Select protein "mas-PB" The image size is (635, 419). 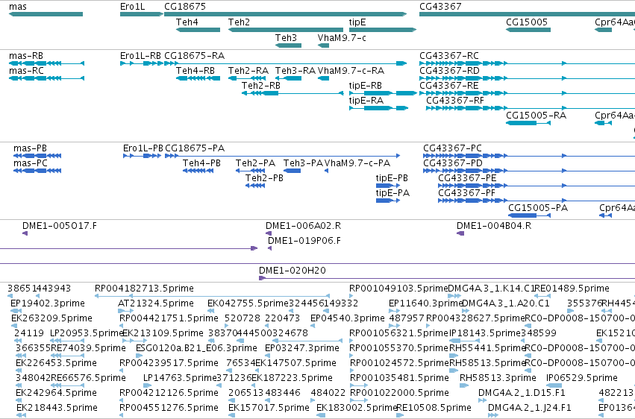pos(30,148)
